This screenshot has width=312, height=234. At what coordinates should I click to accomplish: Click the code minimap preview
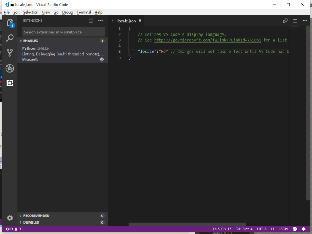[297, 27]
